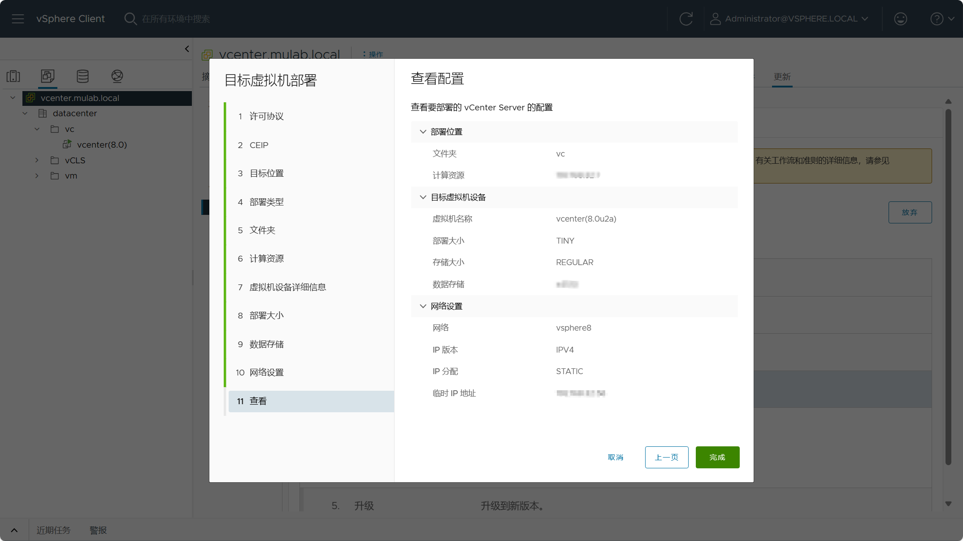The image size is (963, 541).
Task: Click the vcenter(8.0u2a) VM name value
Action: pyautogui.click(x=586, y=219)
